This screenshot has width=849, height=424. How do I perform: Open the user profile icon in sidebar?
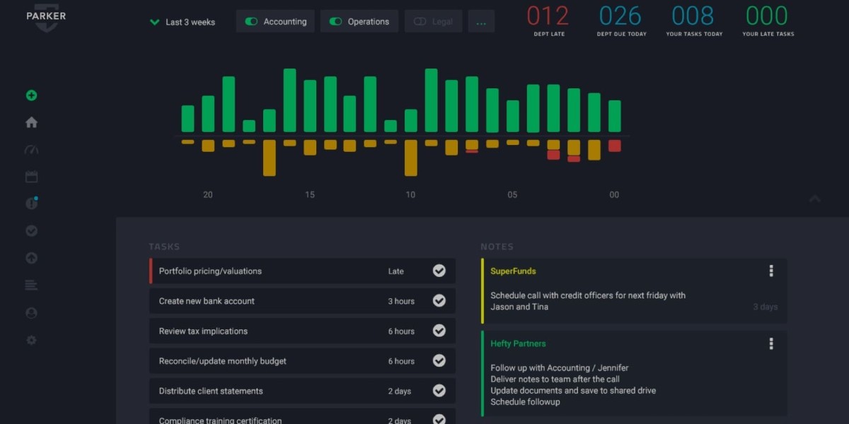31,312
